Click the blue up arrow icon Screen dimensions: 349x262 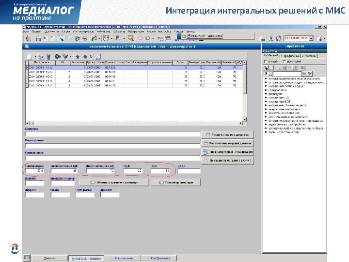click(x=78, y=57)
